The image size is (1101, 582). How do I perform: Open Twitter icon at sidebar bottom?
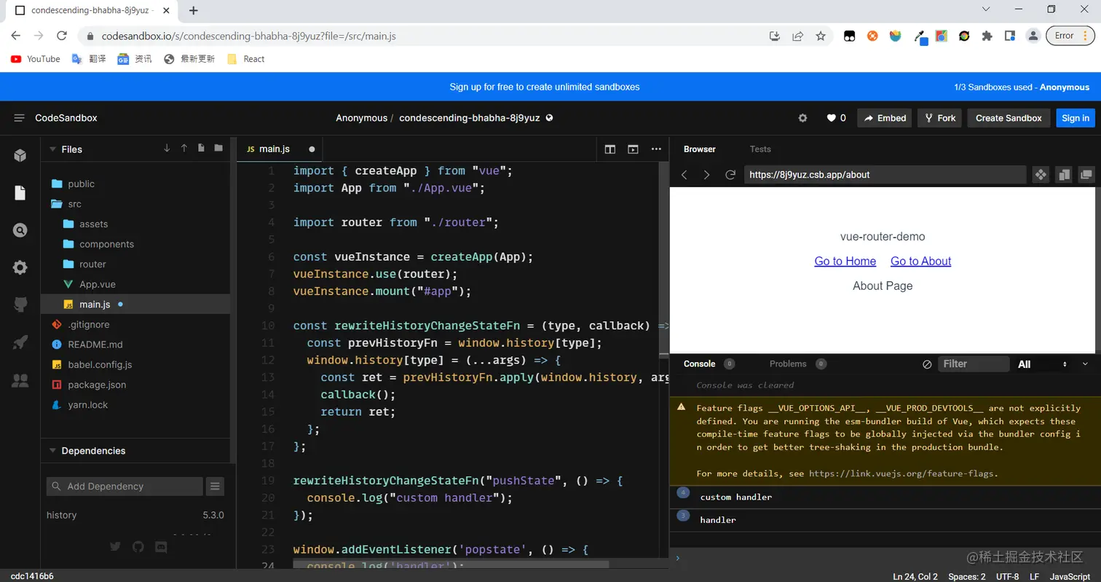[x=115, y=546]
